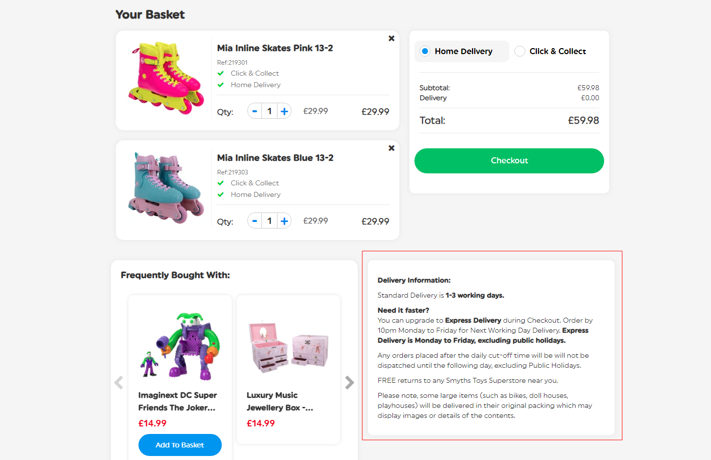The image size is (711, 460).
Task: Advance the Frequently Bought With carousel right
Action: point(349,382)
